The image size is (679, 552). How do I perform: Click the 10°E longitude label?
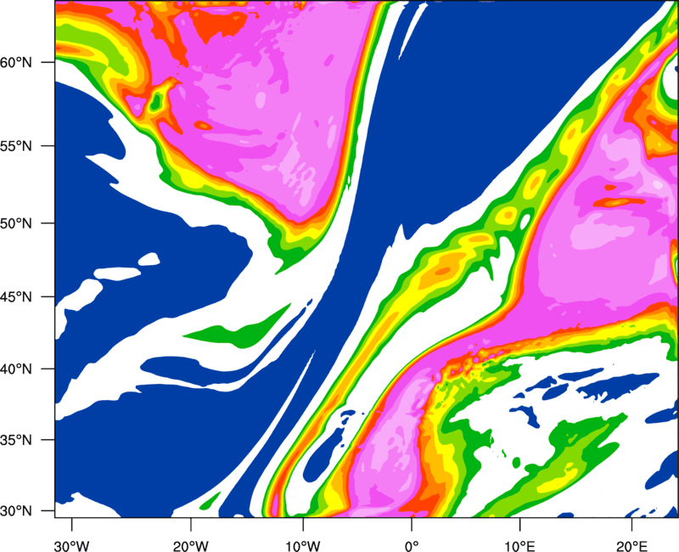519,546
